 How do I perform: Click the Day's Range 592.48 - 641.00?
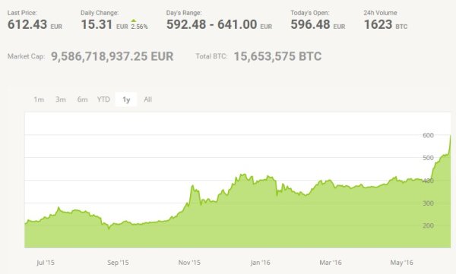(212, 24)
